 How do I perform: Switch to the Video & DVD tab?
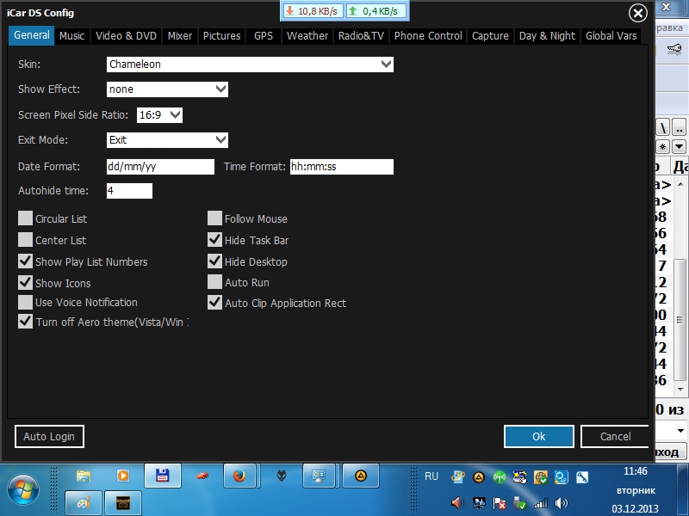pos(126,36)
